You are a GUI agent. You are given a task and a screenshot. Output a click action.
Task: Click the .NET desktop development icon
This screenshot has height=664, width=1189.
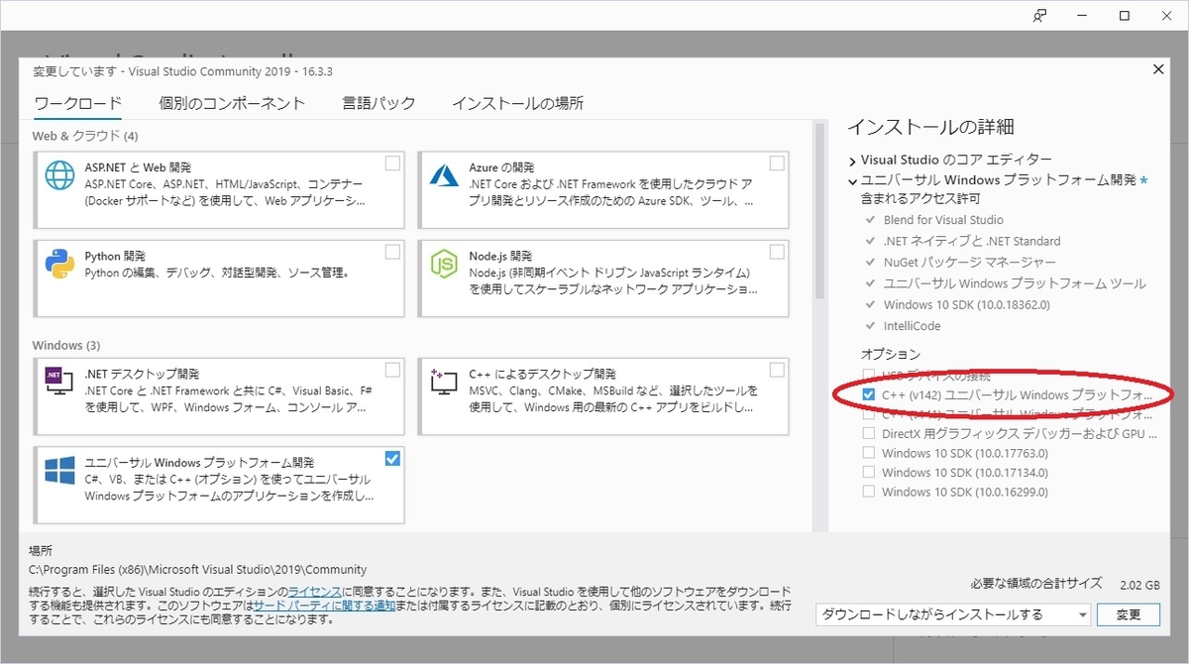tap(59, 381)
